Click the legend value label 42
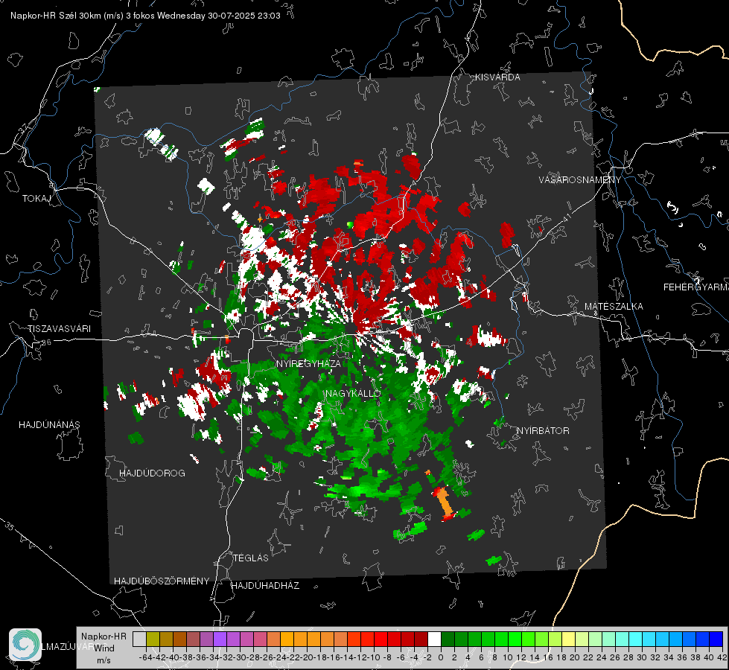 coord(722,657)
